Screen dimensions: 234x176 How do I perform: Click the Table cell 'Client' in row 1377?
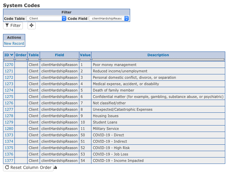pos(34,161)
